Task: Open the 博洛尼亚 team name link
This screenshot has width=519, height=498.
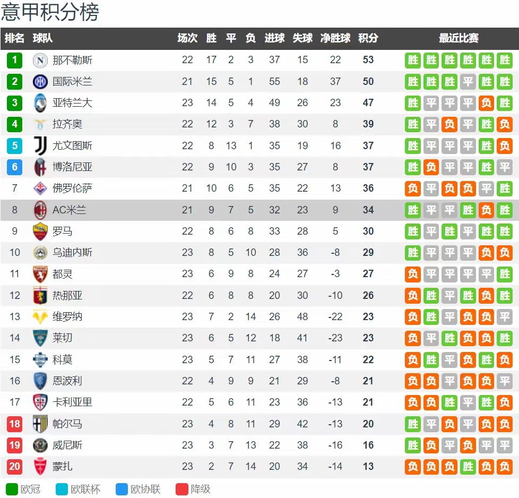Action: [72, 167]
